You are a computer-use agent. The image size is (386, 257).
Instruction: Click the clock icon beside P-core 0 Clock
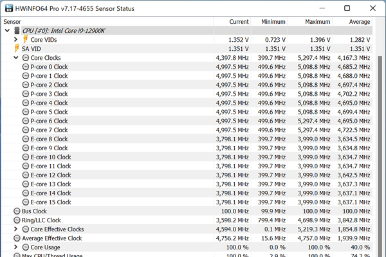[x=26, y=67]
